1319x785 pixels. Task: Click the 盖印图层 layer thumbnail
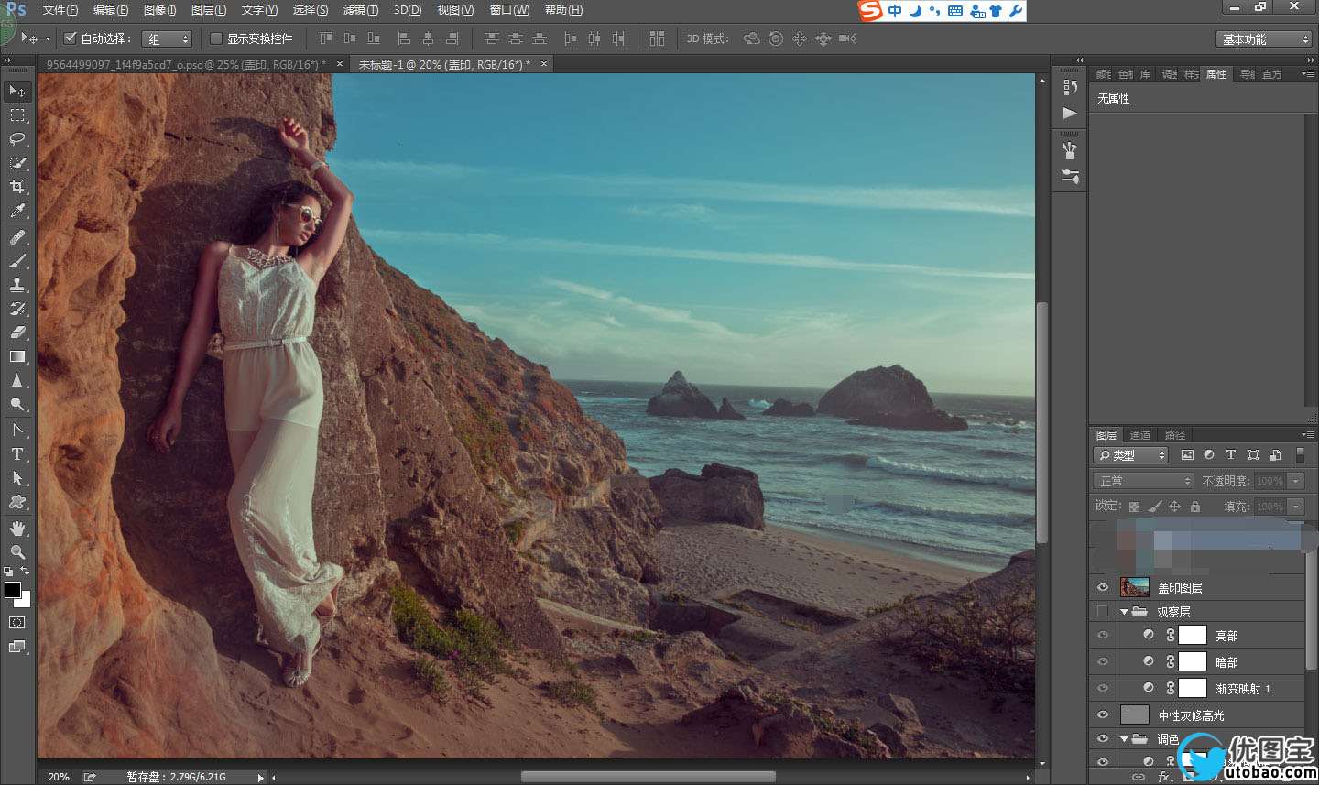(1135, 587)
